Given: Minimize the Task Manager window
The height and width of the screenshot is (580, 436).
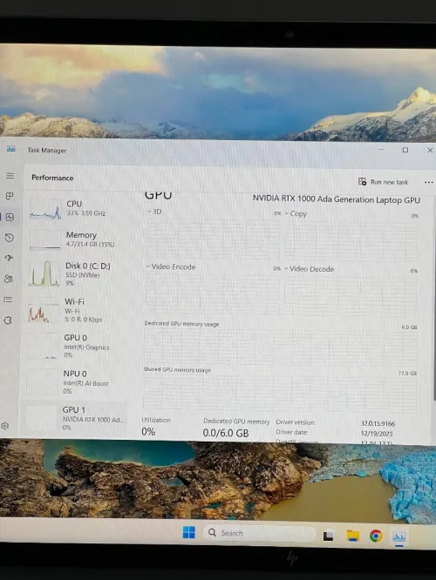Looking at the screenshot, I should [x=381, y=150].
